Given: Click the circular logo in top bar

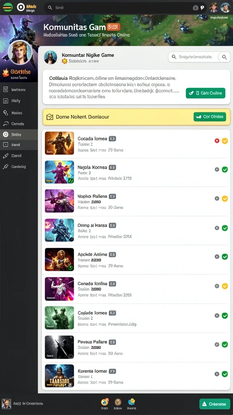Looking at the screenshot, I should click(x=21, y=7).
